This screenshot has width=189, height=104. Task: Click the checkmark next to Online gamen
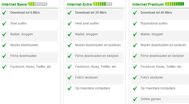tap(135, 99)
